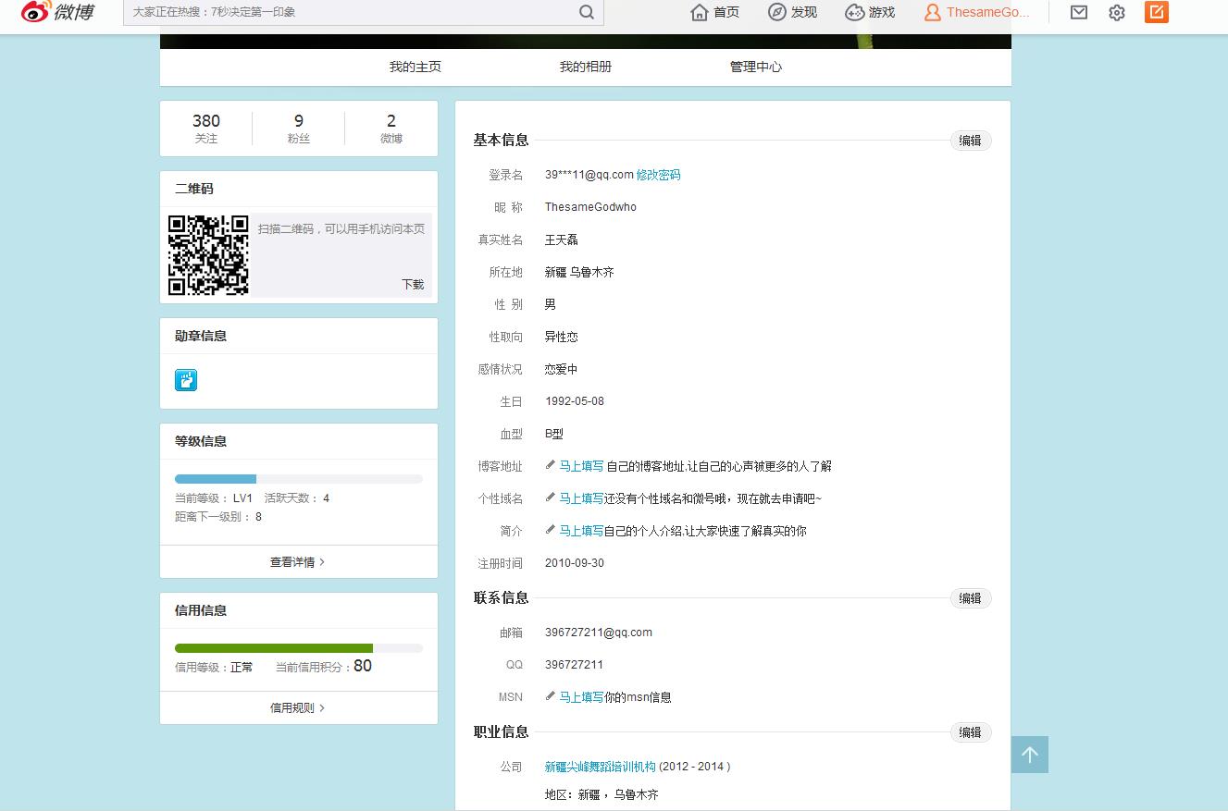Open the settings gear icon

[x=1117, y=12]
